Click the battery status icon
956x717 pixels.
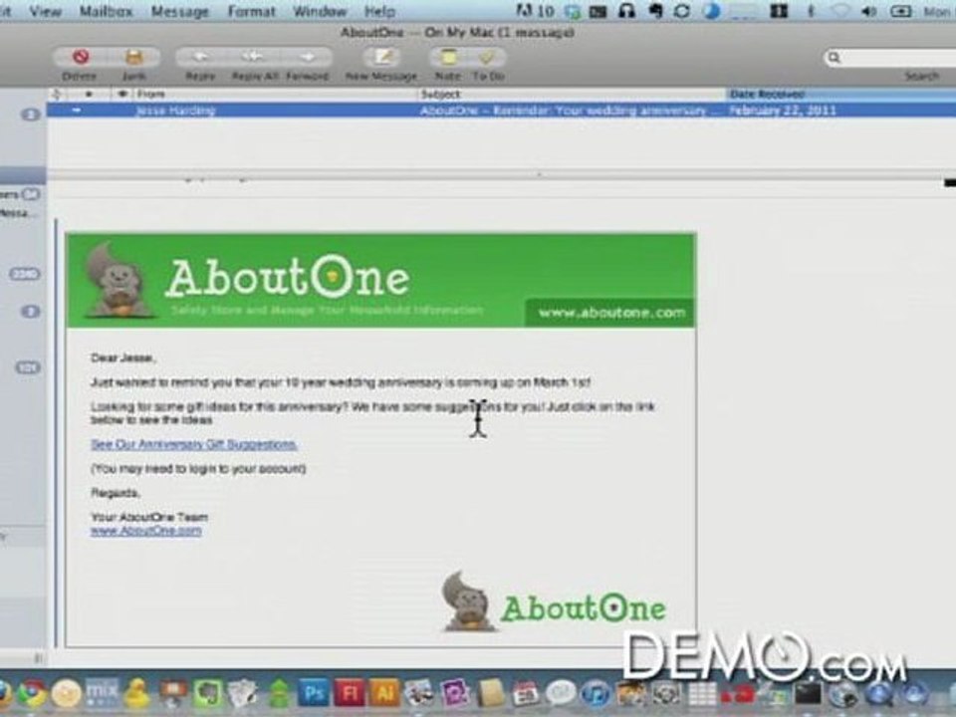[x=900, y=11]
